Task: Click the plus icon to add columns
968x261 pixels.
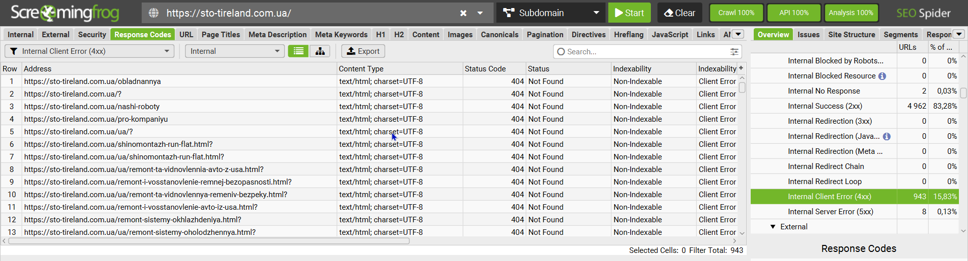Action: (741, 68)
